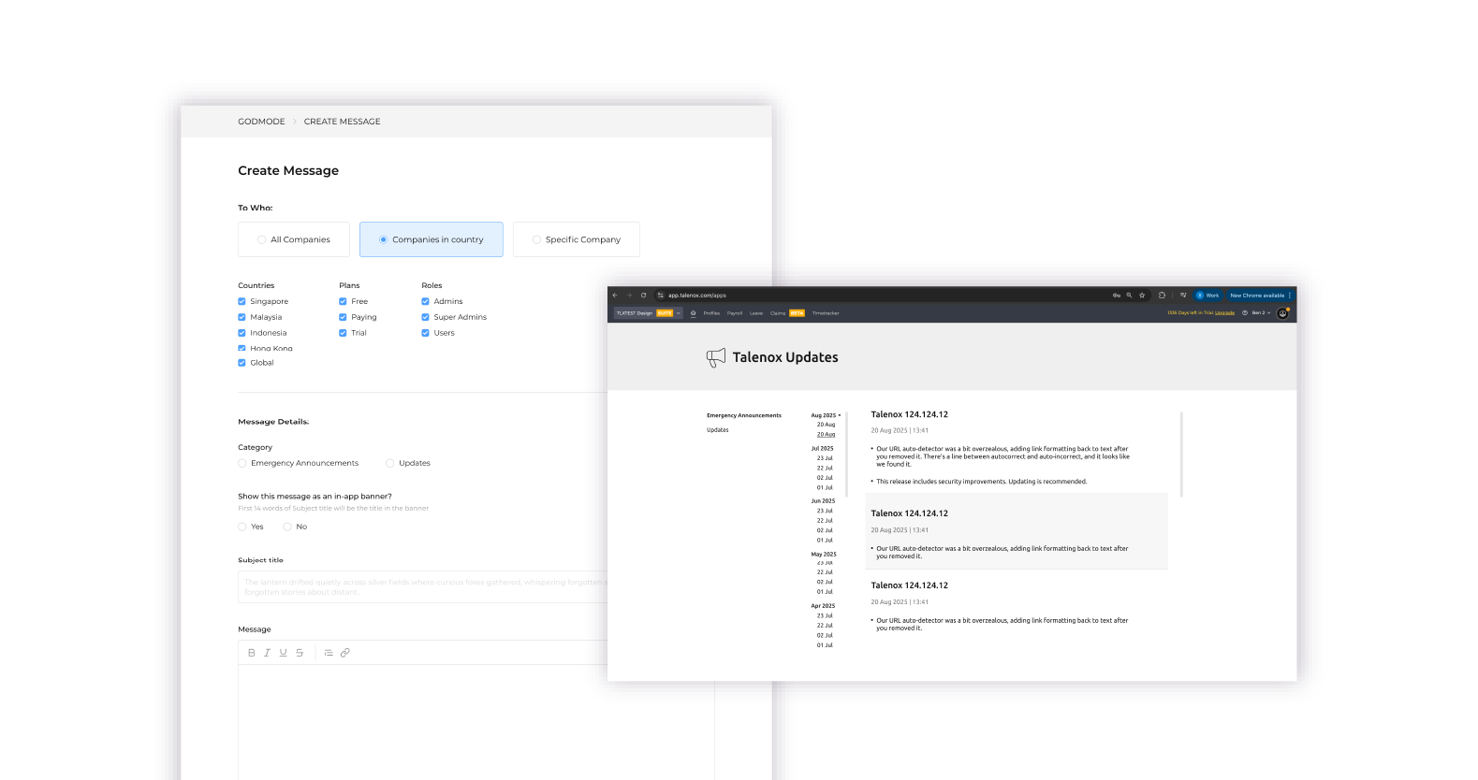Click the megaphone icon beside Talenox Updates
Screen dimensions: 1478x780
[x=716, y=357]
